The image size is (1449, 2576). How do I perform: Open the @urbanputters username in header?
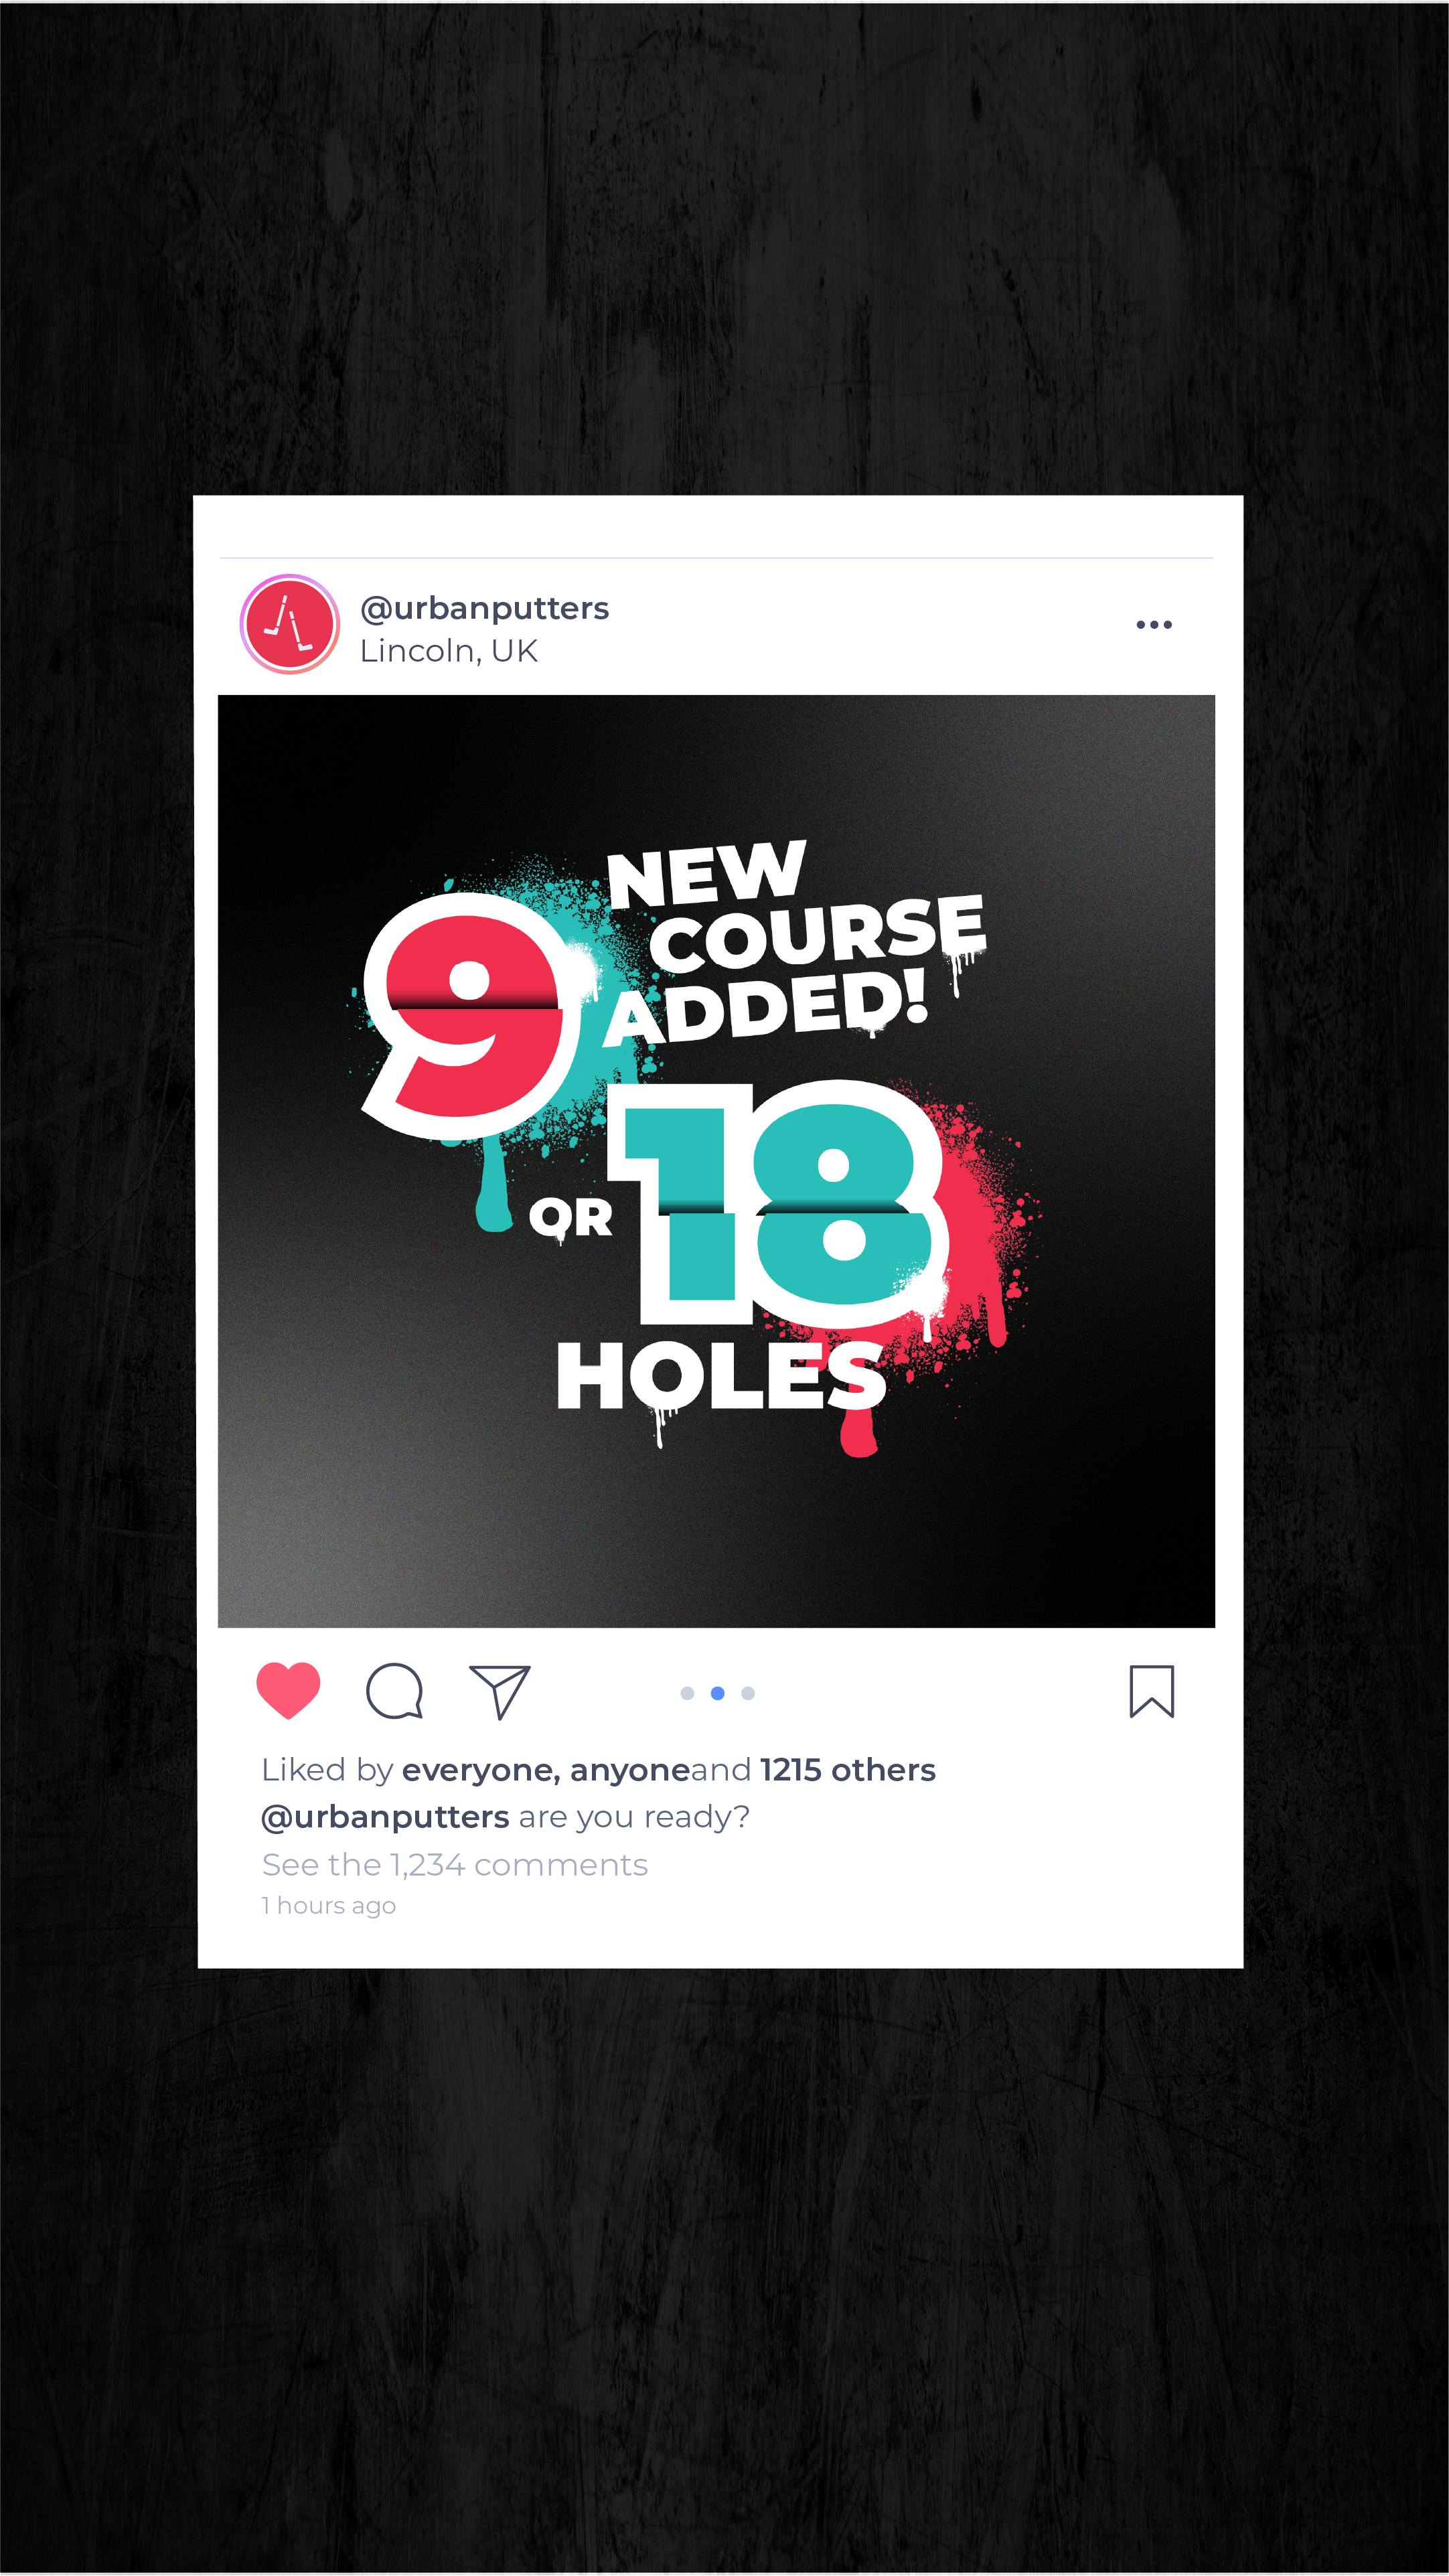pos(484,608)
